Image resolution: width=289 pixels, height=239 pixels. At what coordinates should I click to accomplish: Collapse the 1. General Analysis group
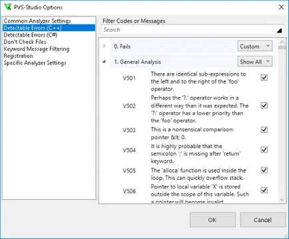coord(104,62)
